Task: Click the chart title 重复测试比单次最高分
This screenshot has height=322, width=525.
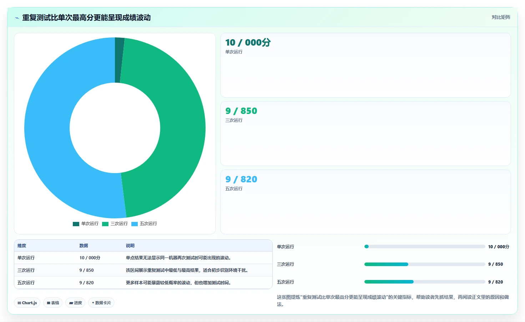Action: (x=86, y=17)
